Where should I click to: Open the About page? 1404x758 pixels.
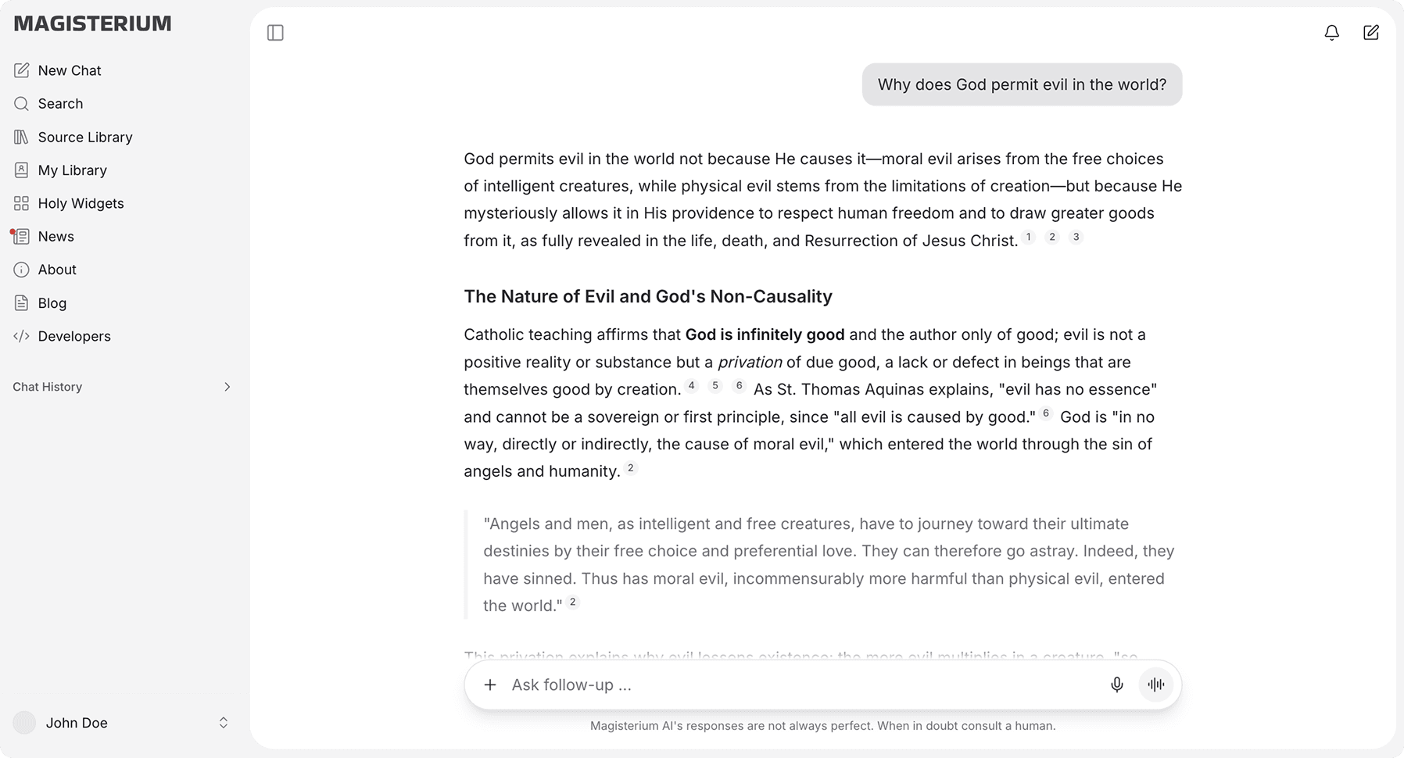click(57, 270)
